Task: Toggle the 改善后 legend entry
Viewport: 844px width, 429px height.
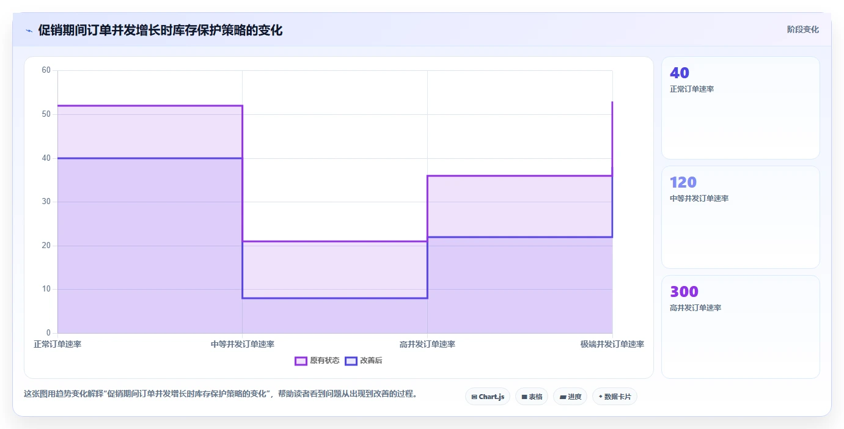Action: click(x=364, y=361)
